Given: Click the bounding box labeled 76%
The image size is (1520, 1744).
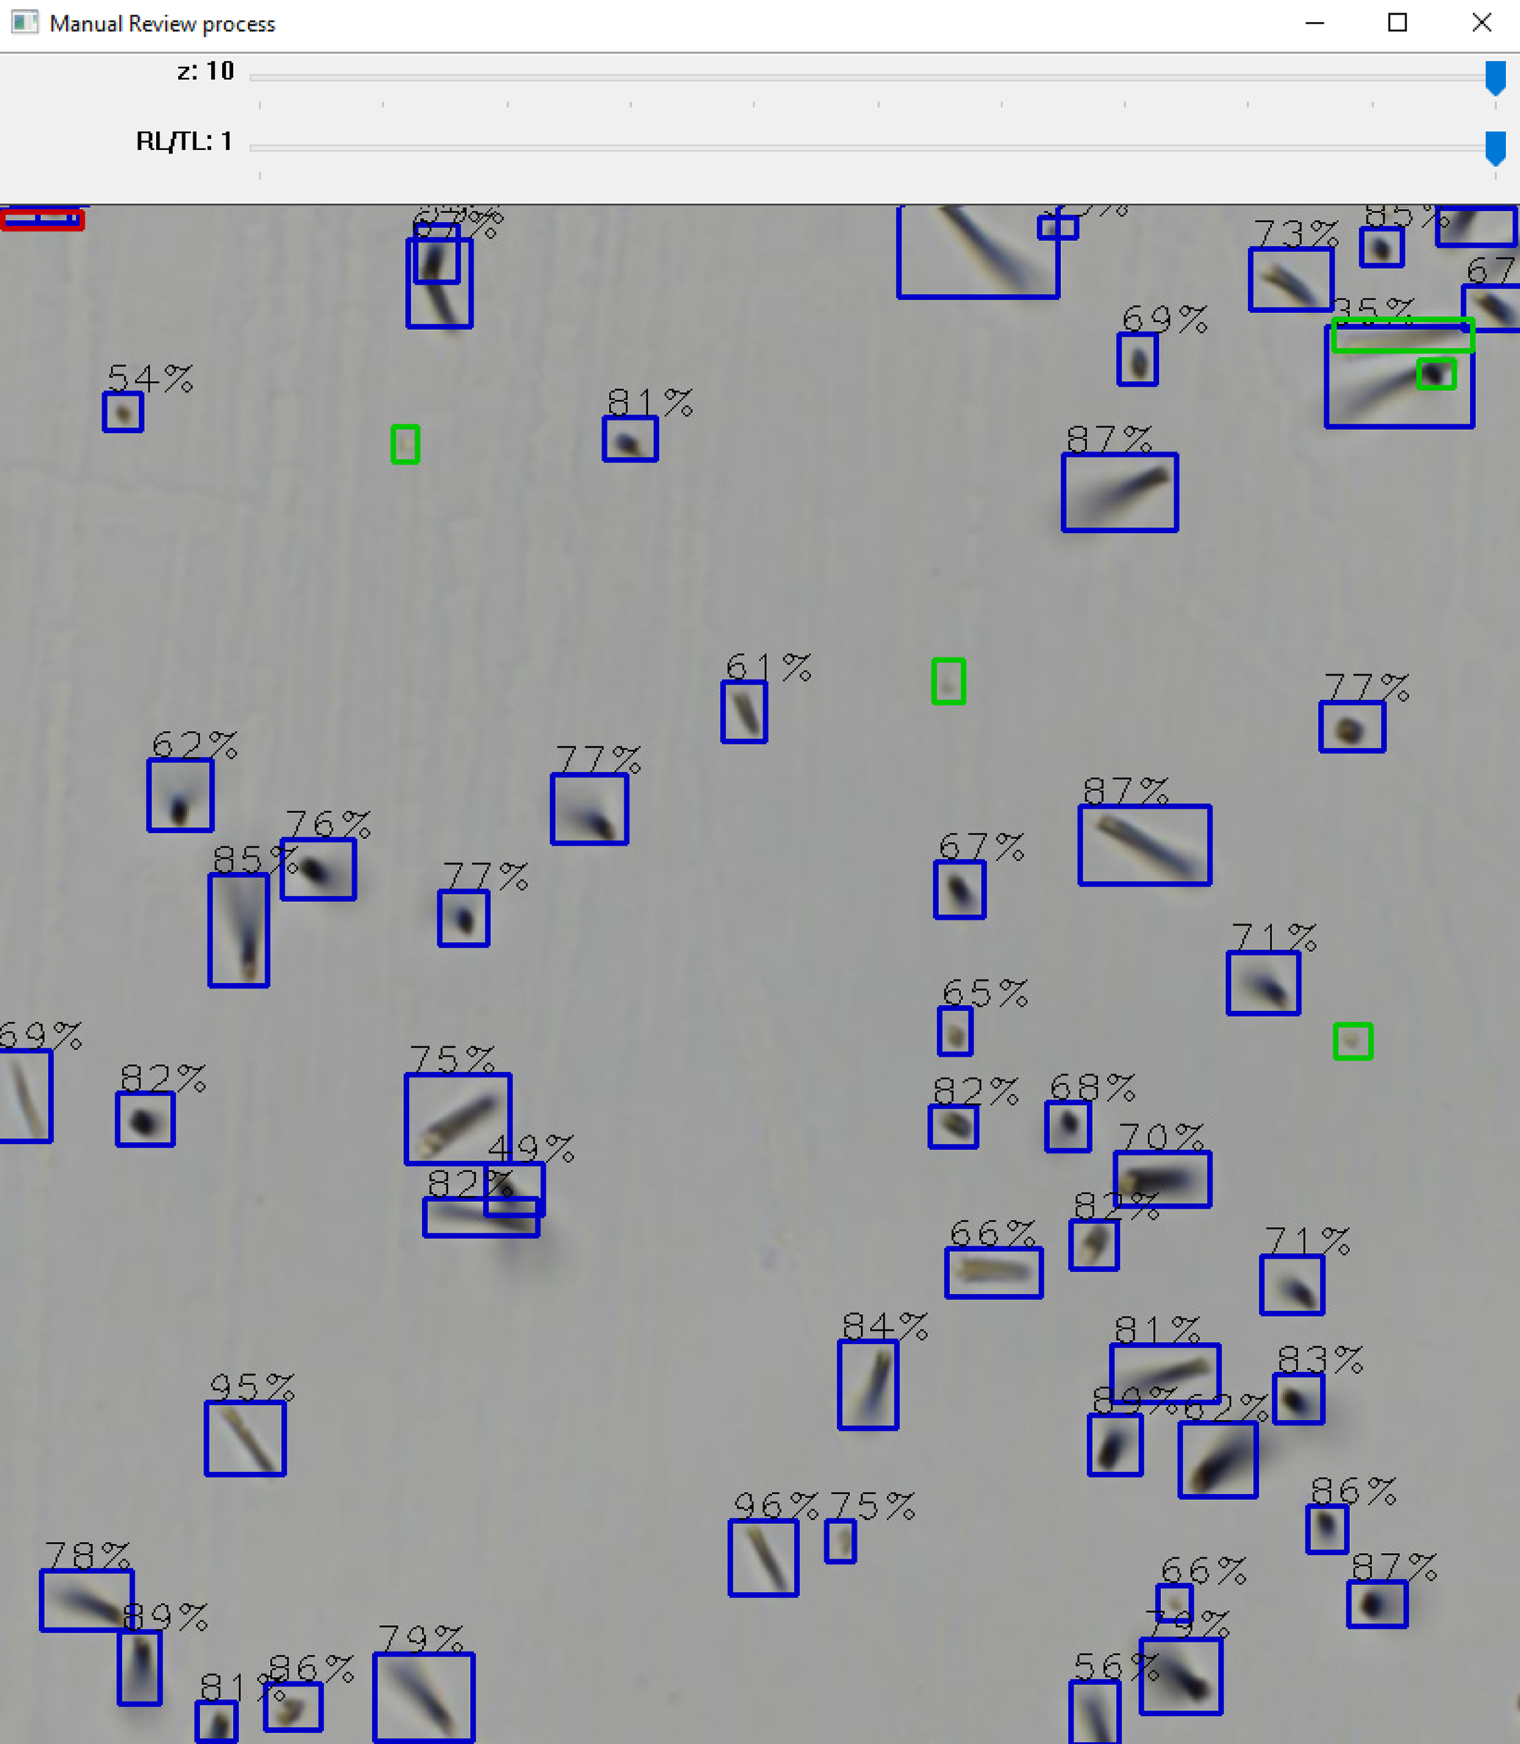Looking at the screenshot, I should [318, 870].
